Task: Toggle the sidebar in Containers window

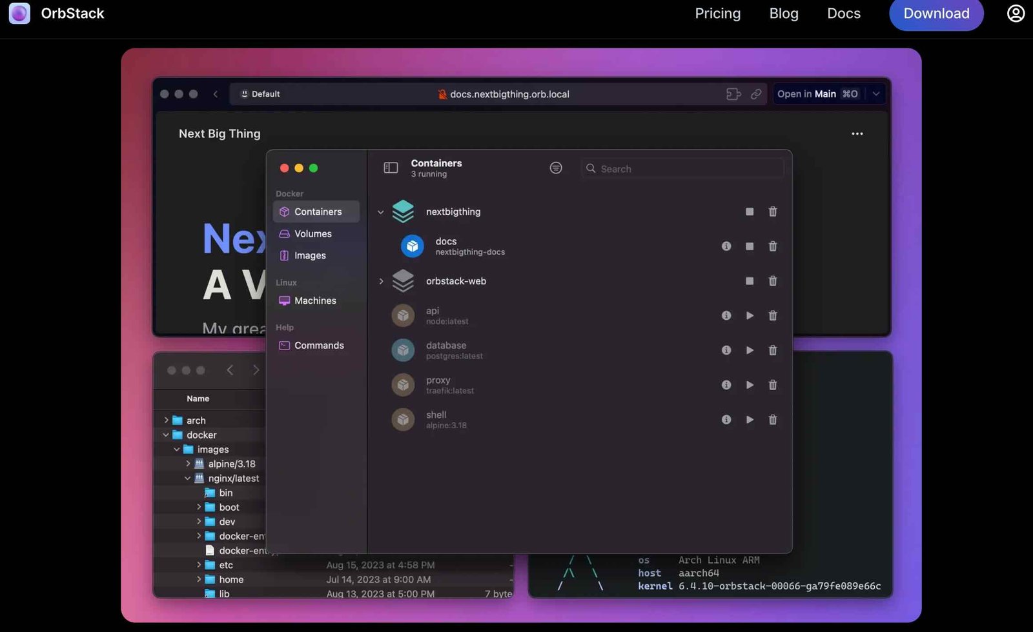Action: pyautogui.click(x=391, y=168)
